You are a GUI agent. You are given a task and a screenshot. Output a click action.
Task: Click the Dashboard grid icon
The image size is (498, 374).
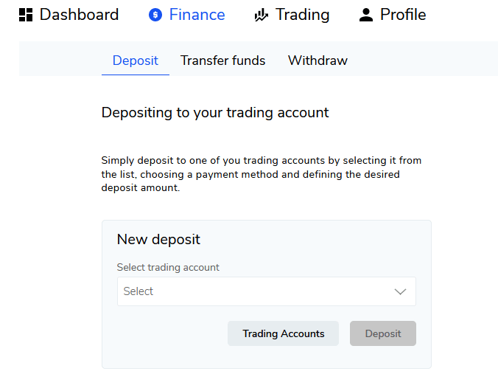[x=26, y=15]
